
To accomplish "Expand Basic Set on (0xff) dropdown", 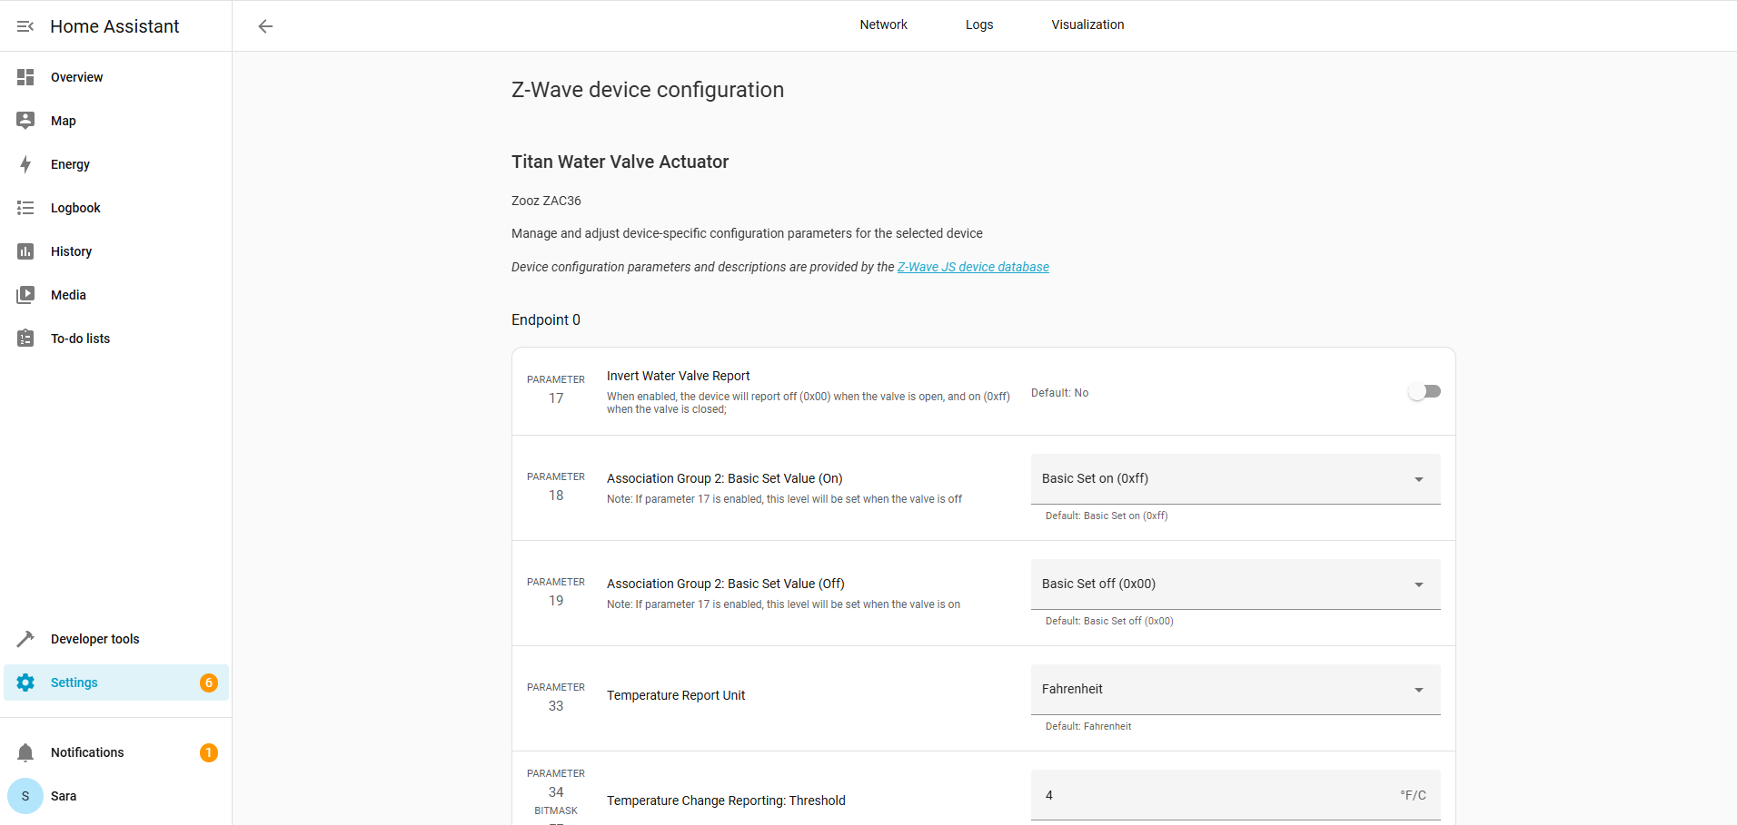I will (x=1235, y=479).
